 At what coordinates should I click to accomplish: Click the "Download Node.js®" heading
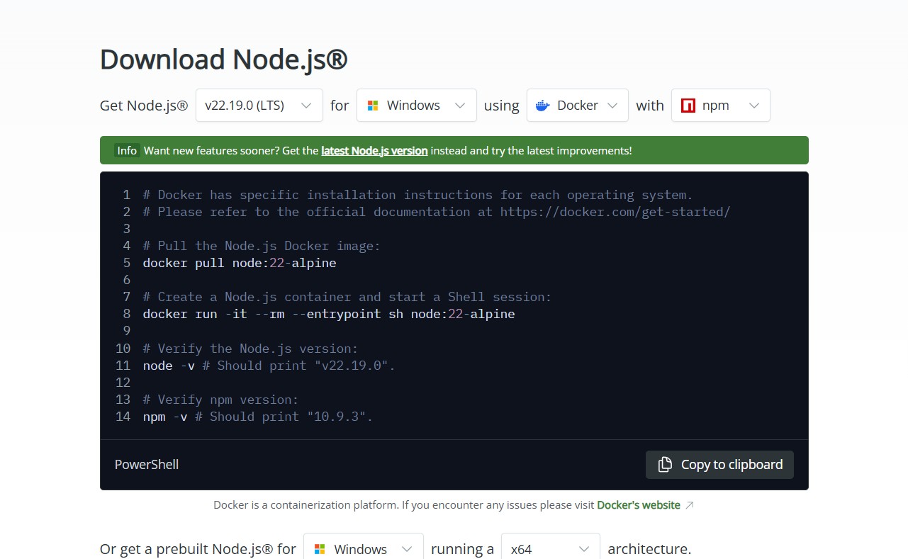224,60
